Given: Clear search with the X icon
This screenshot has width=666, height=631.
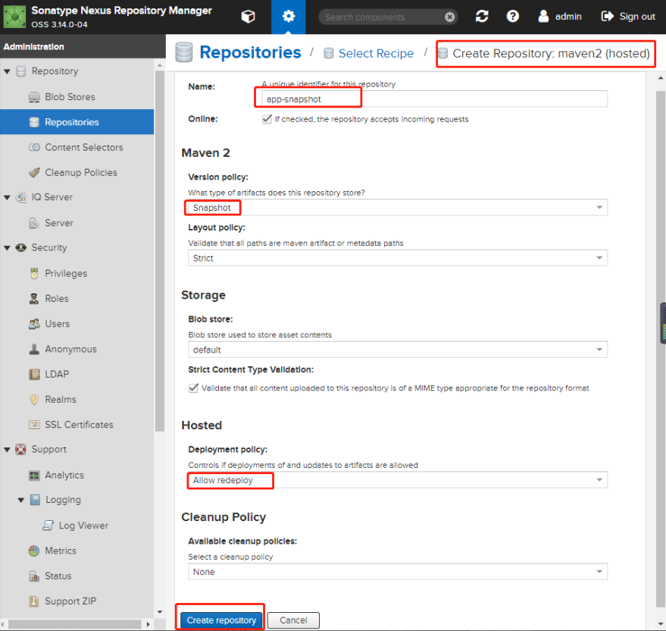Looking at the screenshot, I should pos(450,17).
